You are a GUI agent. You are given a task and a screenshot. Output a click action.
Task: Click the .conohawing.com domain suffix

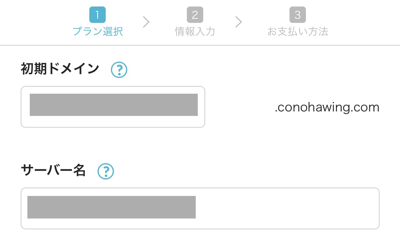tap(327, 107)
